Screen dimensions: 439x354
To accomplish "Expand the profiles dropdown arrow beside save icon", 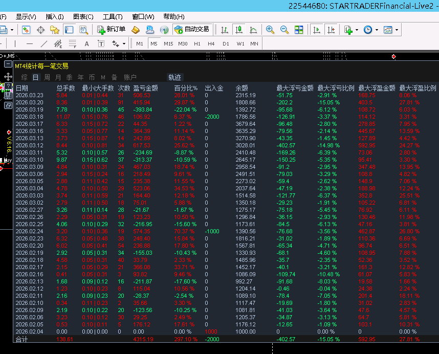I will tap(12, 30).
